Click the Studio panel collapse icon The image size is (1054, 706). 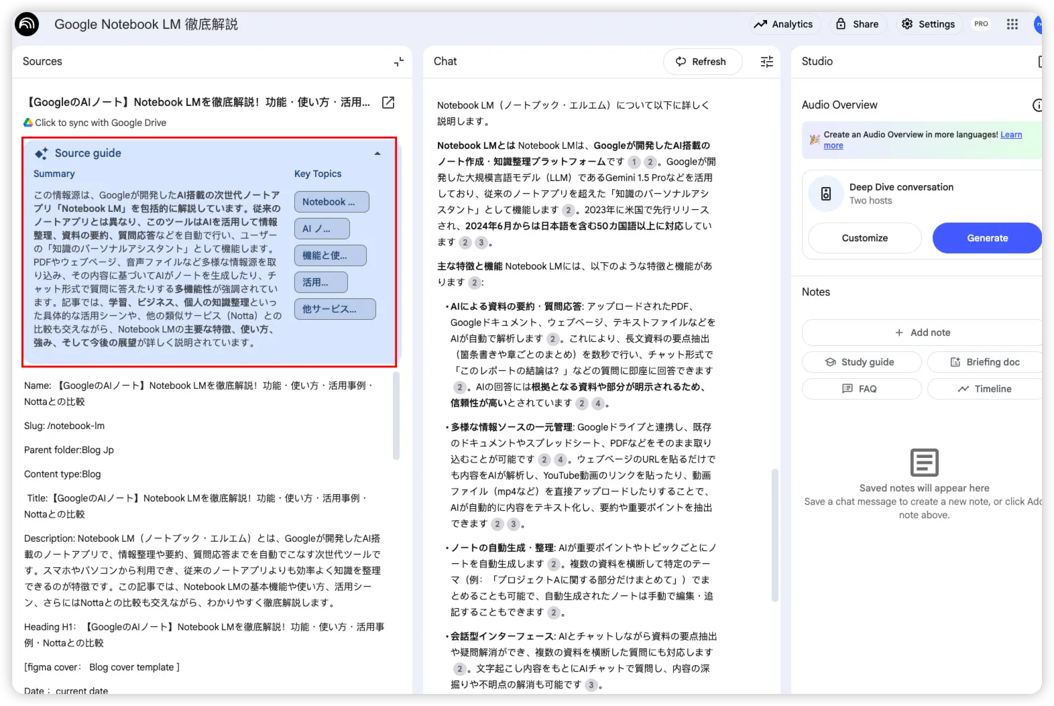[1039, 62]
